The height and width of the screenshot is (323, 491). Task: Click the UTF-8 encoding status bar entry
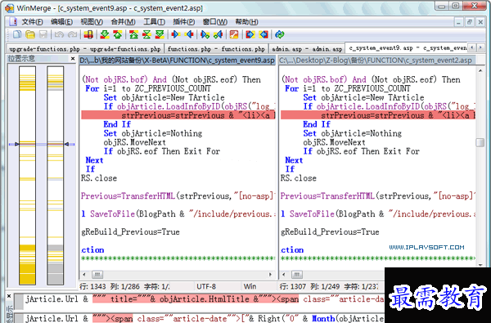click(206, 286)
